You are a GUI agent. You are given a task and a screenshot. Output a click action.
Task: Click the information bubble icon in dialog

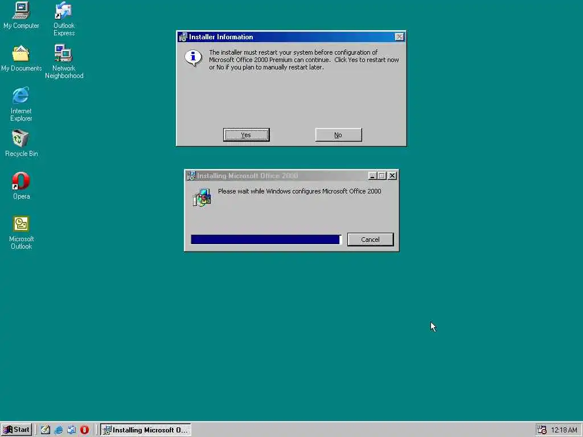194,59
